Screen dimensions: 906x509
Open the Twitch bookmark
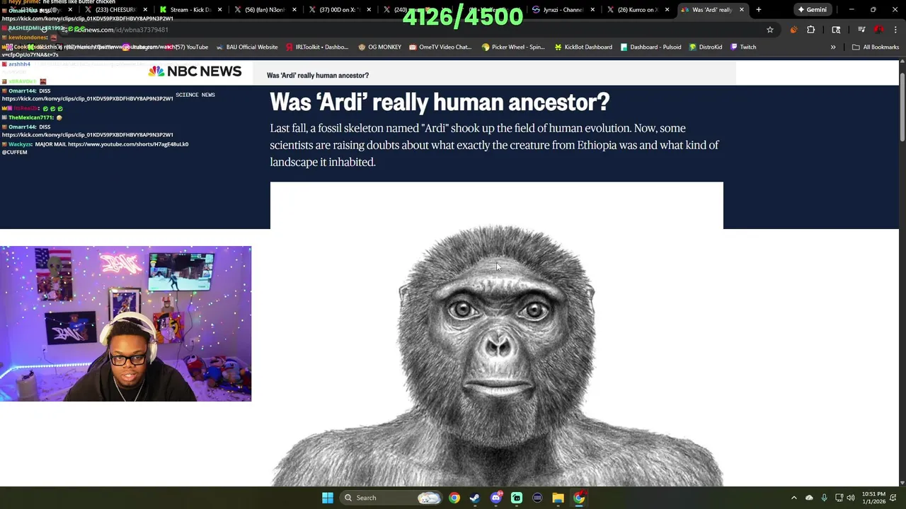[x=743, y=47]
